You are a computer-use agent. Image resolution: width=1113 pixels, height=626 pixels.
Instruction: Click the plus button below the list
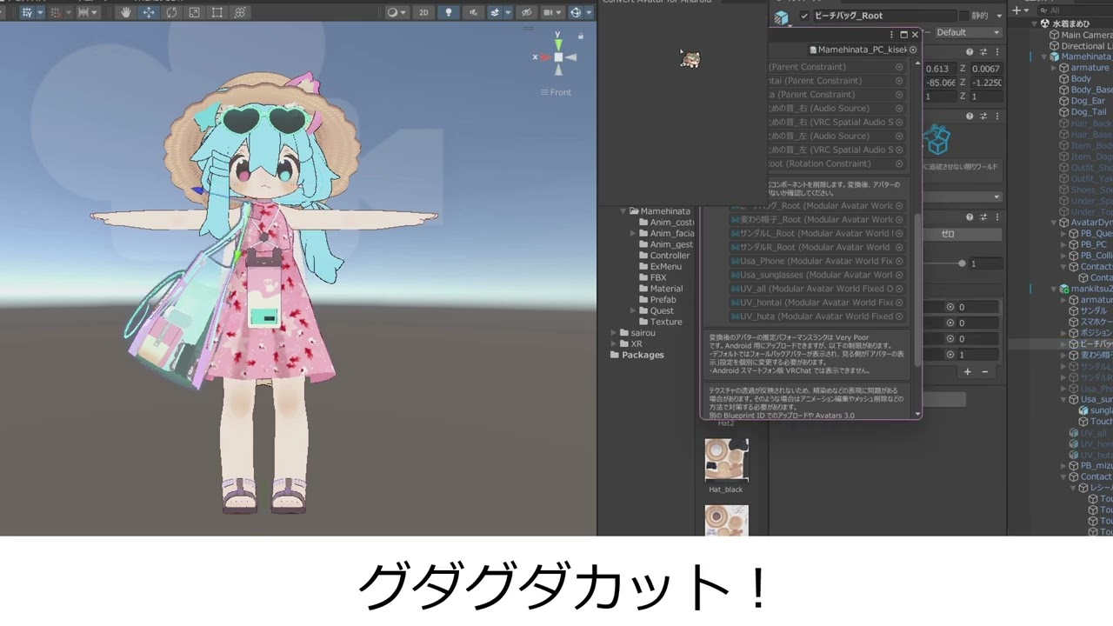967,372
